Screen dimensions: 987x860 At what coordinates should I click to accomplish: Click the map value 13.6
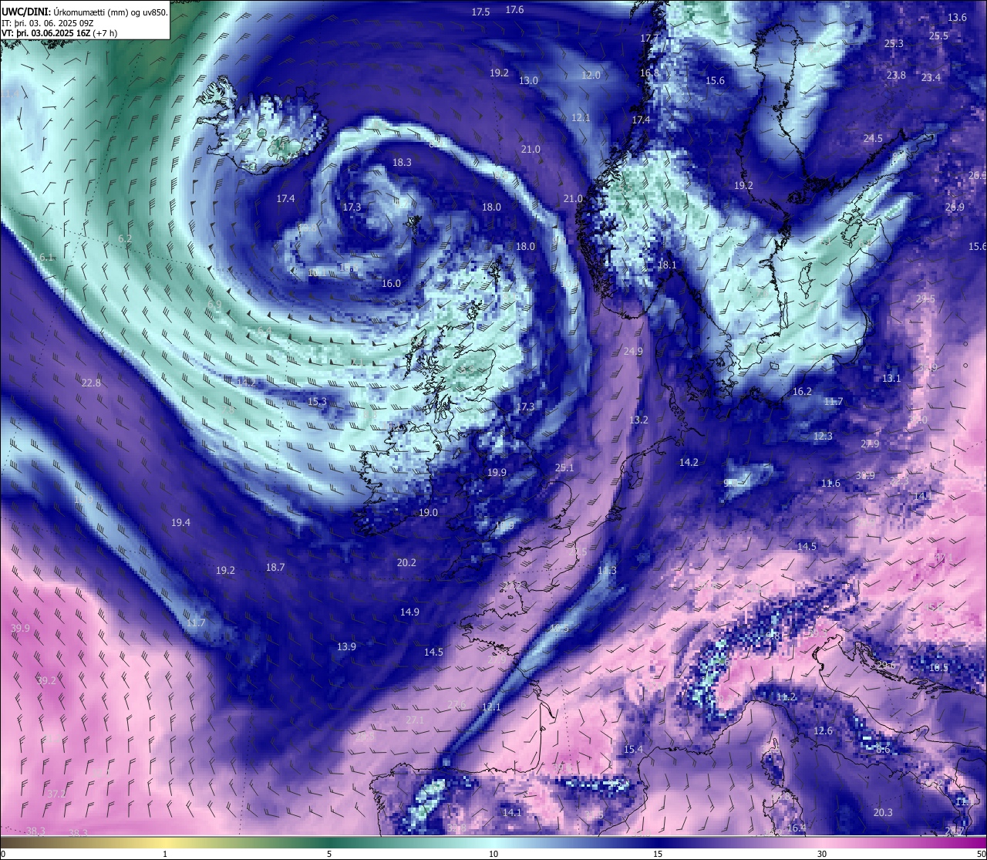coord(957,18)
